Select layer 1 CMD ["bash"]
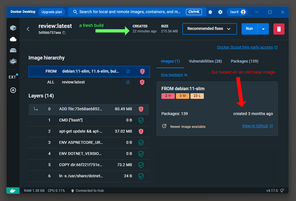Viewport: 296px width, 201px height. point(89,120)
